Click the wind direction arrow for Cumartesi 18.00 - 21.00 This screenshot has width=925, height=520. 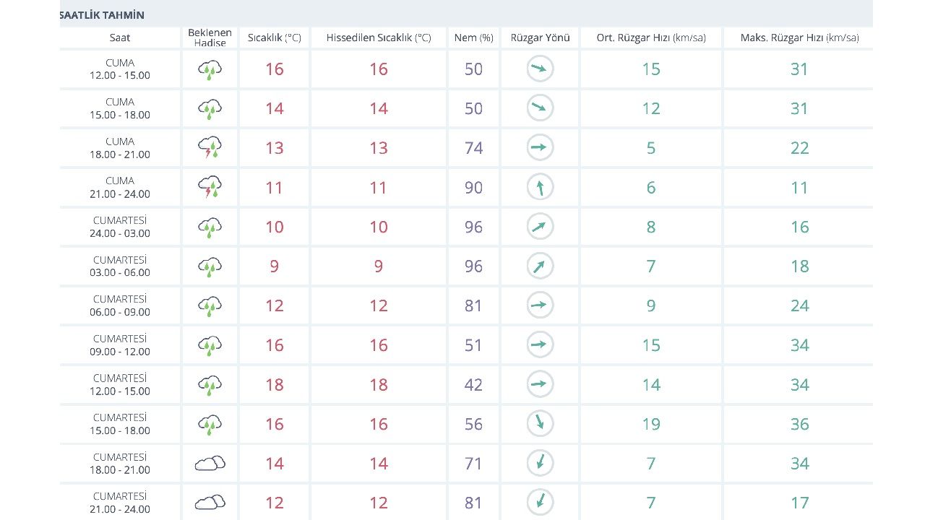point(540,463)
